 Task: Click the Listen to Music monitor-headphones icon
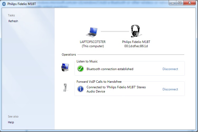pos(65,67)
